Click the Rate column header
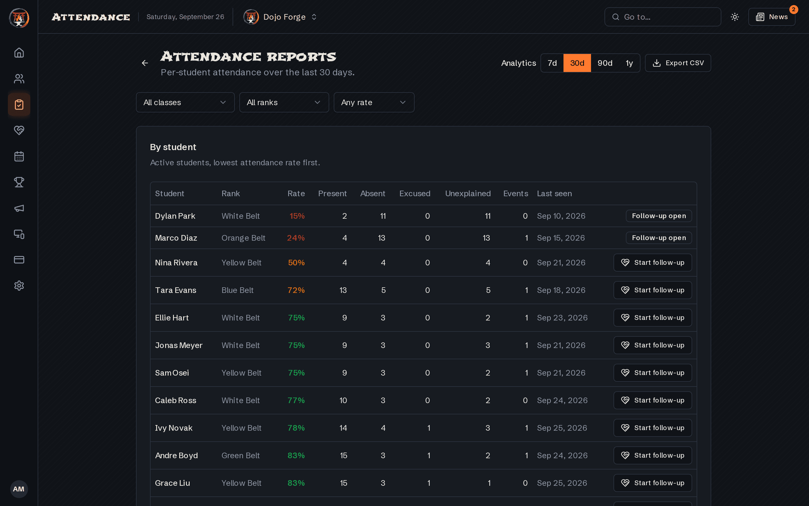Image resolution: width=809 pixels, height=506 pixels. tap(296, 193)
